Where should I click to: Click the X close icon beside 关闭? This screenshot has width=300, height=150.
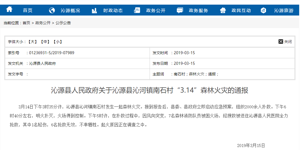[x=281, y=42]
